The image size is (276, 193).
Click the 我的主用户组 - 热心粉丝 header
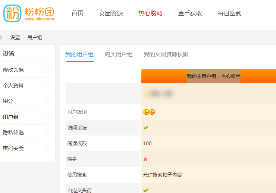click(x=214, y=76)
